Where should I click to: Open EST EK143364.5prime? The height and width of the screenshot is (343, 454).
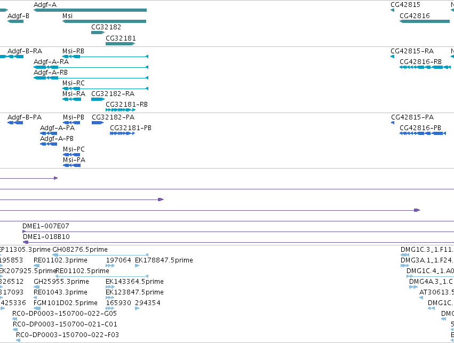coord(134,282)
